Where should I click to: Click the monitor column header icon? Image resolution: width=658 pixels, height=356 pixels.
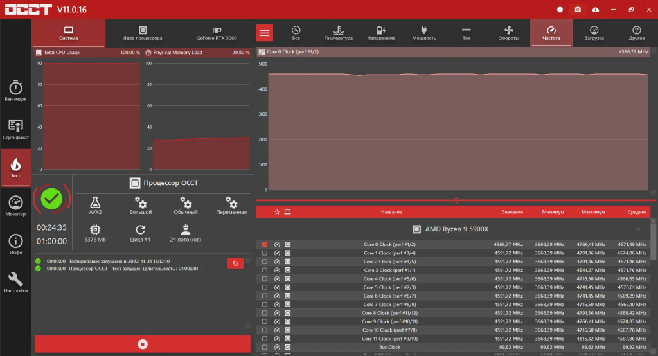click(287, 212)
